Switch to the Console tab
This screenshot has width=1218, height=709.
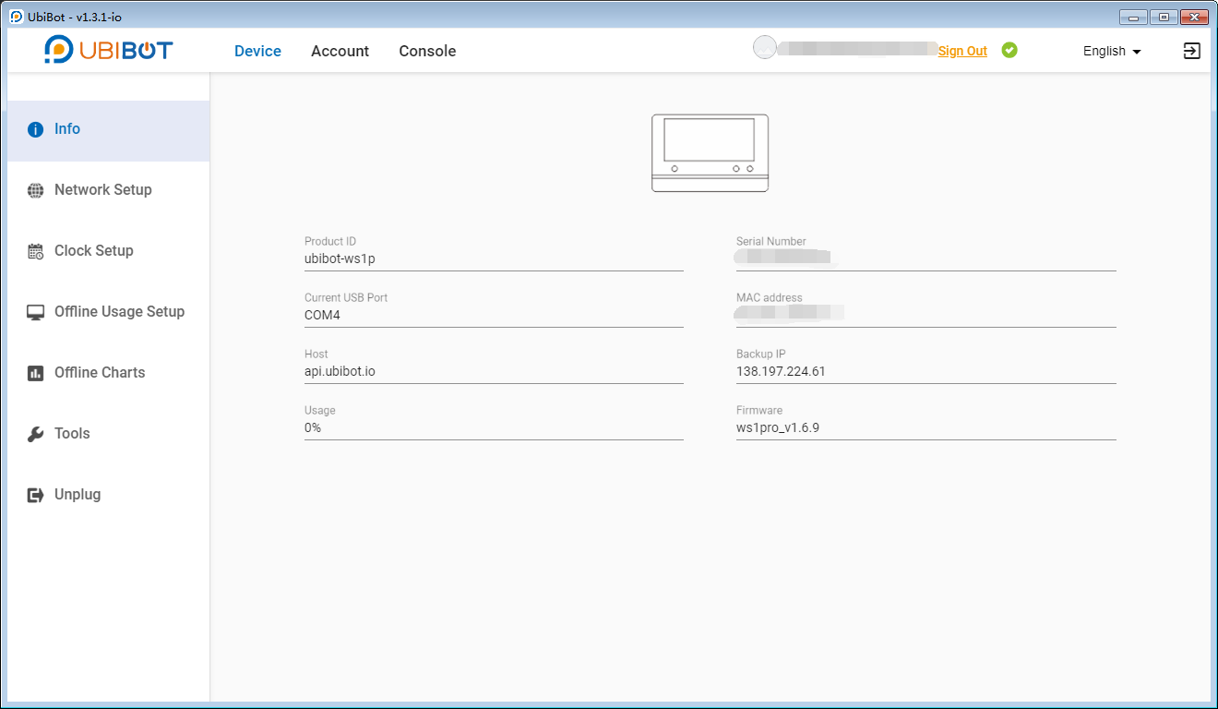click(x=427, y=52)
